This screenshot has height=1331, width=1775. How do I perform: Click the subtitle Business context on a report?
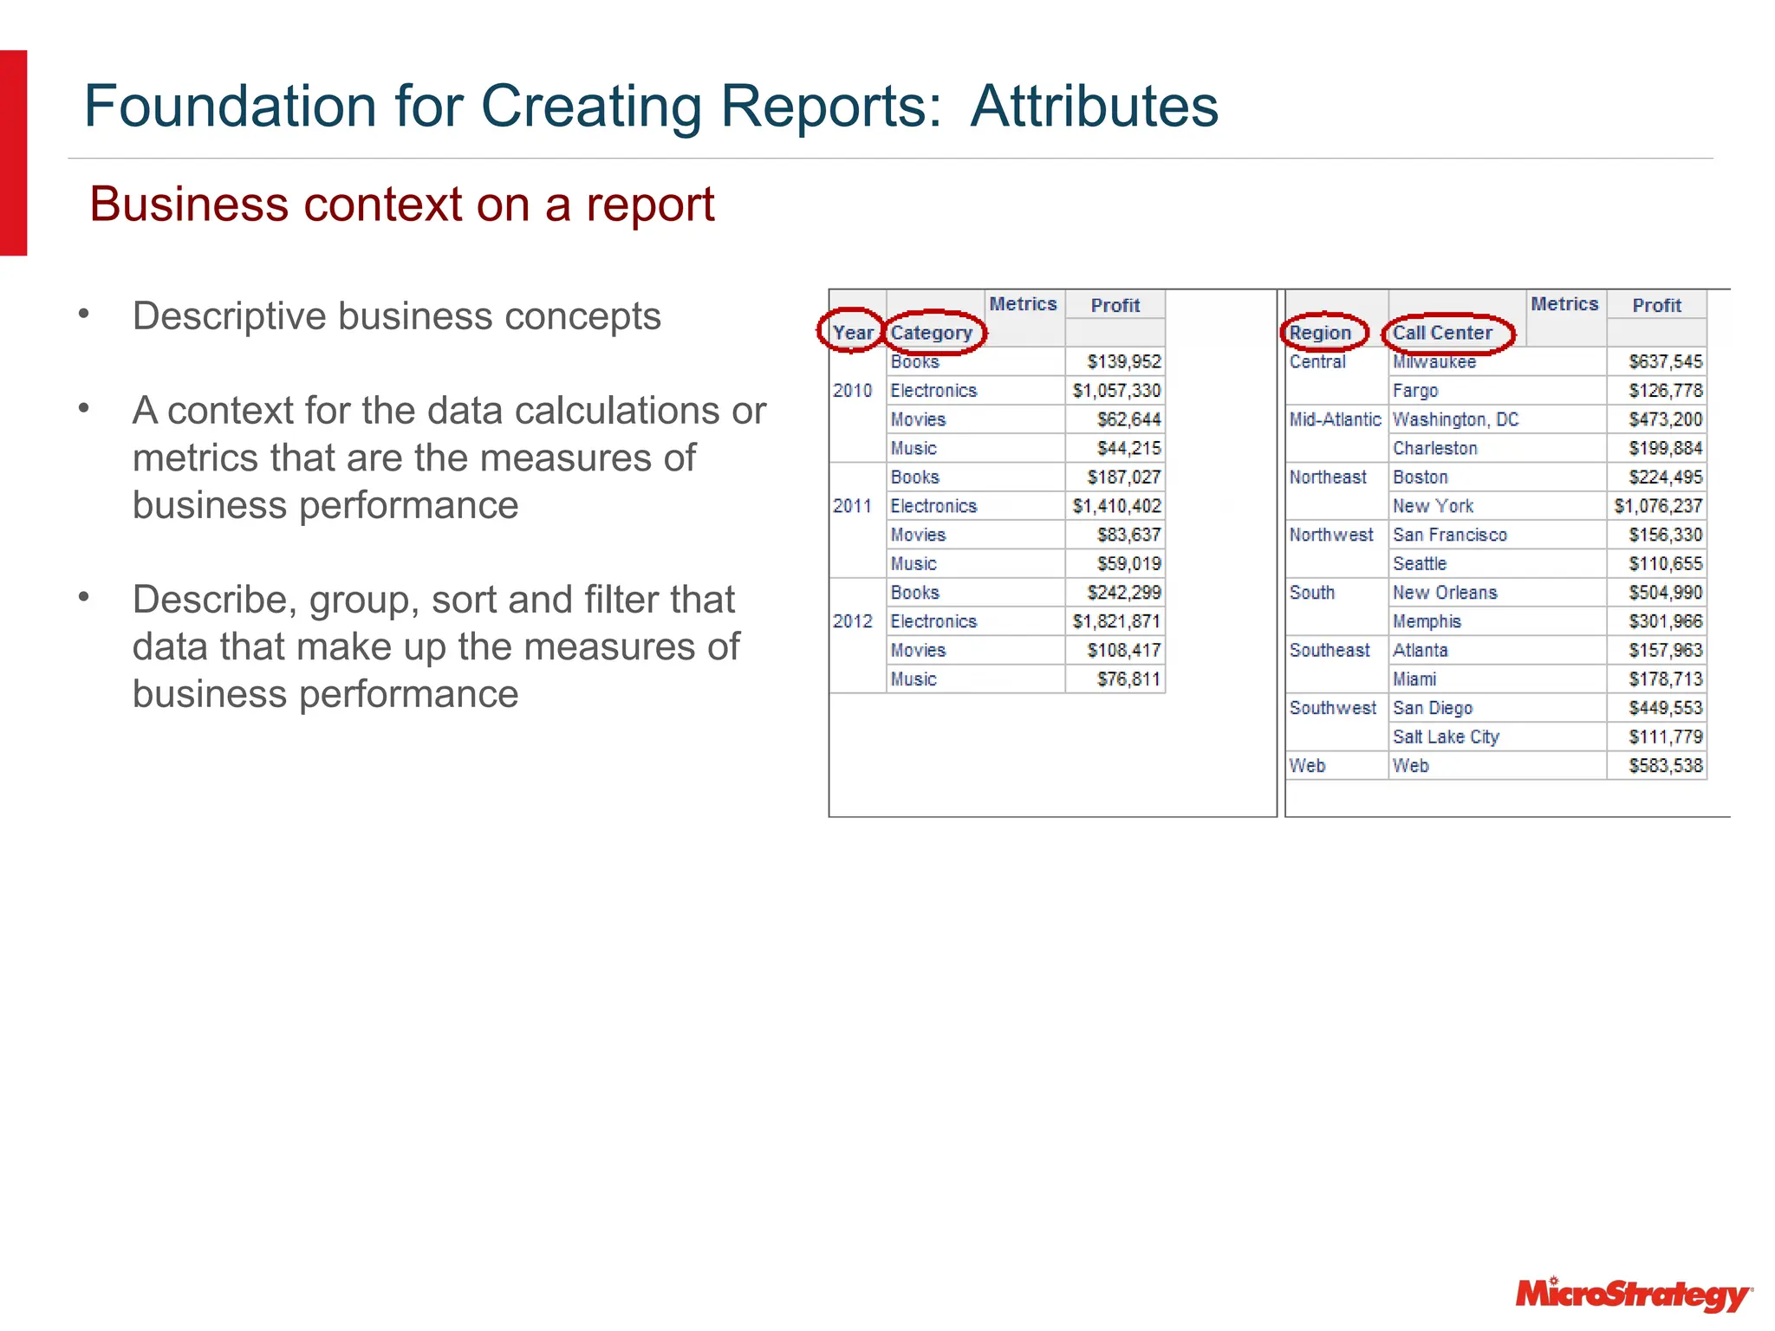(x=401, y=205)
